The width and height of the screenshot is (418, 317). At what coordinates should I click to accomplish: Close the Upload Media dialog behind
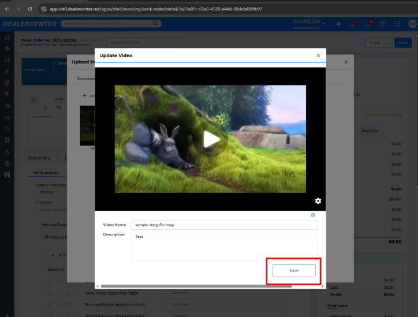[346, 62]
